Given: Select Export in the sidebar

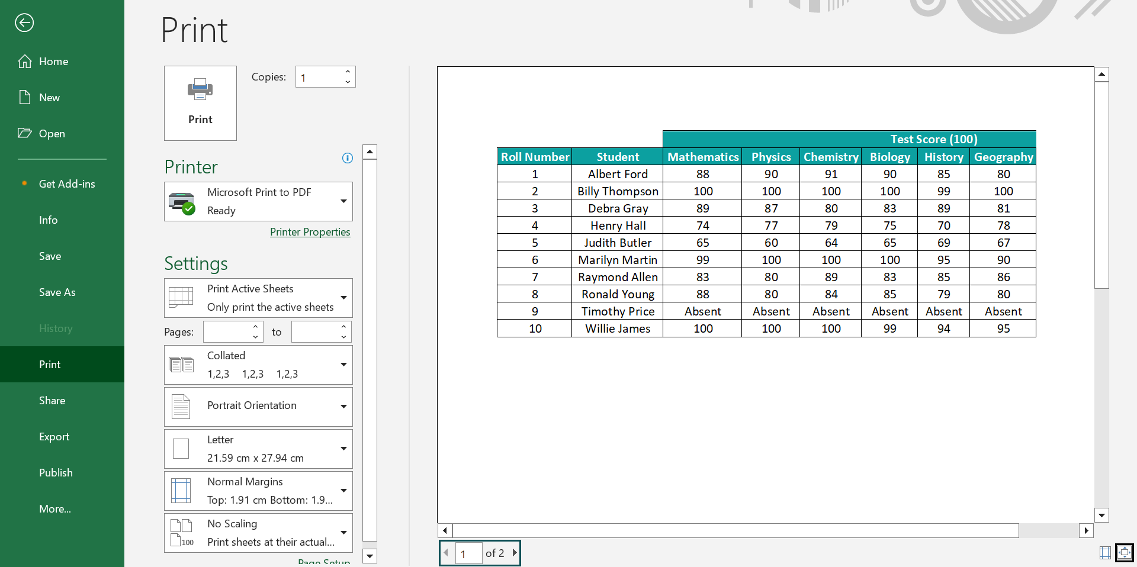Looking at the screenshot, I should click(x=54, y=437).
